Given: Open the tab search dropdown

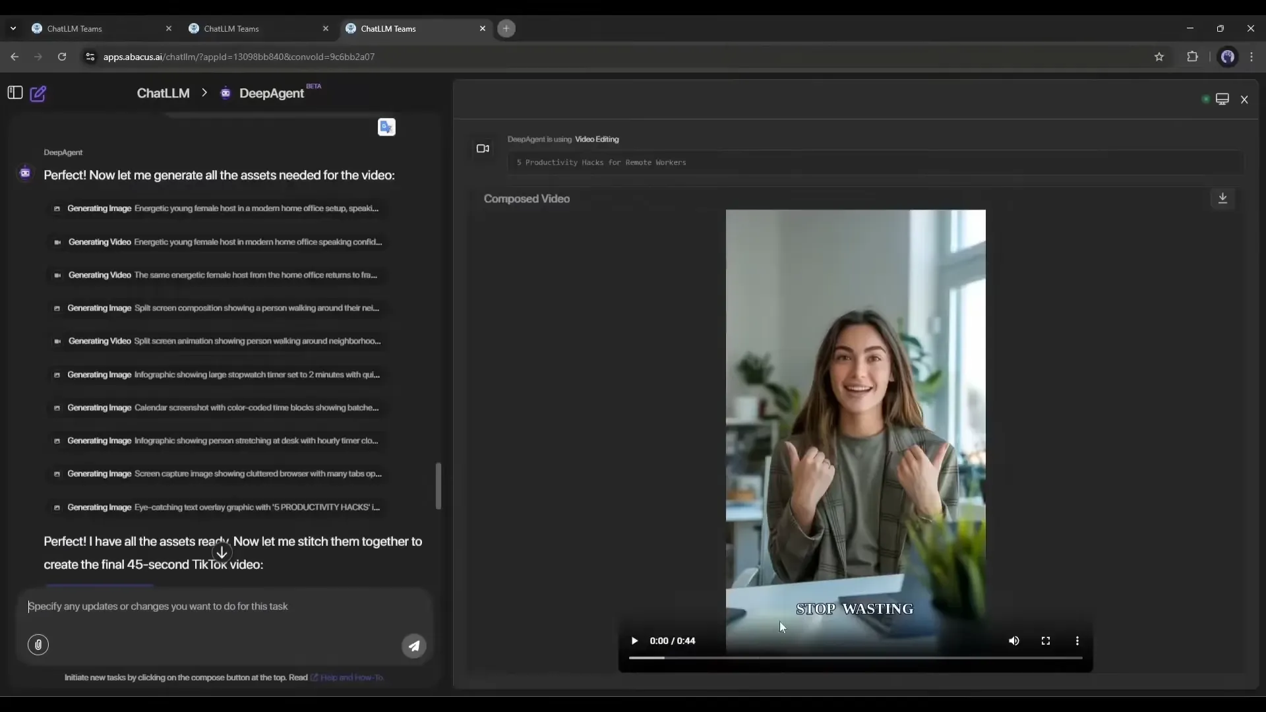Looking at the screenshot, I should (x=13, y=28).
